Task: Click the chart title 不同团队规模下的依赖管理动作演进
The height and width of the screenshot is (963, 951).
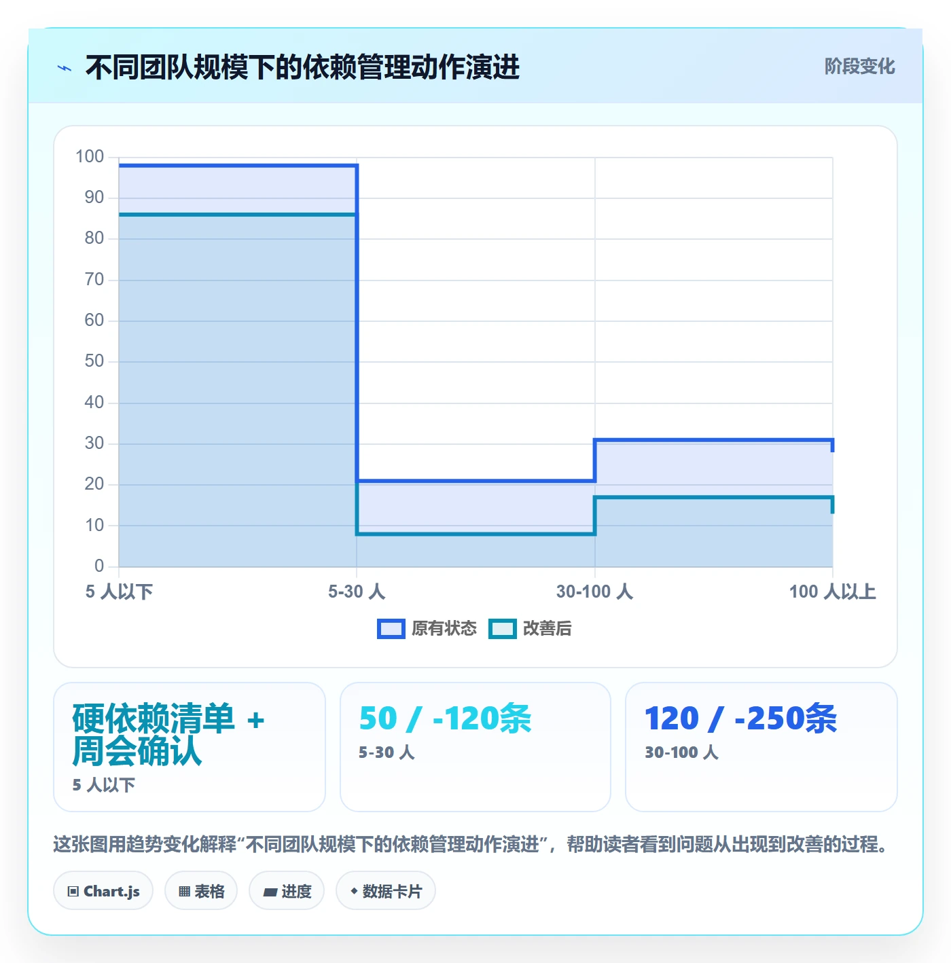Action: click(302, 67)
